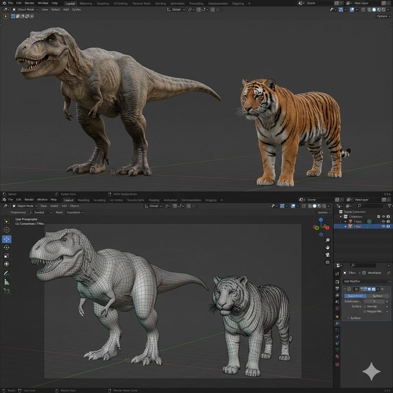This screenshot has width=393, height=393.
Task: Open the Add Modifier dropdown
Action: point(367,281)
